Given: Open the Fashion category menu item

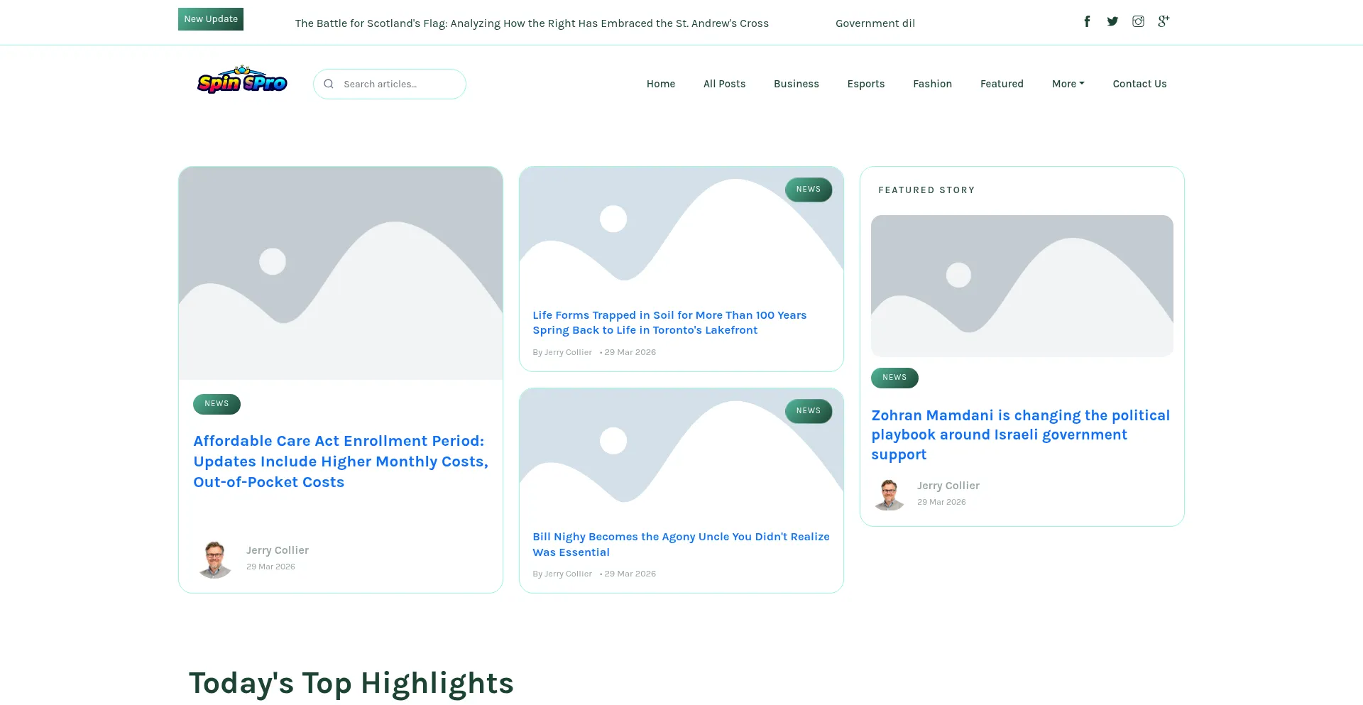Looking at the screenshot, I should click(933, 84).
